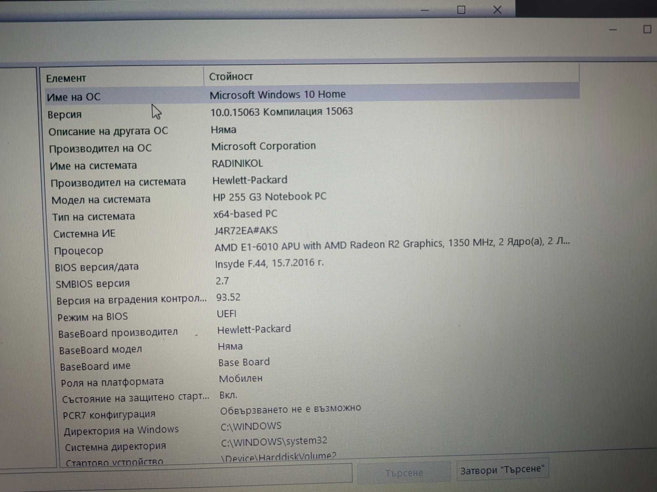Click the value x64-based PC

[x=245, y=214]
